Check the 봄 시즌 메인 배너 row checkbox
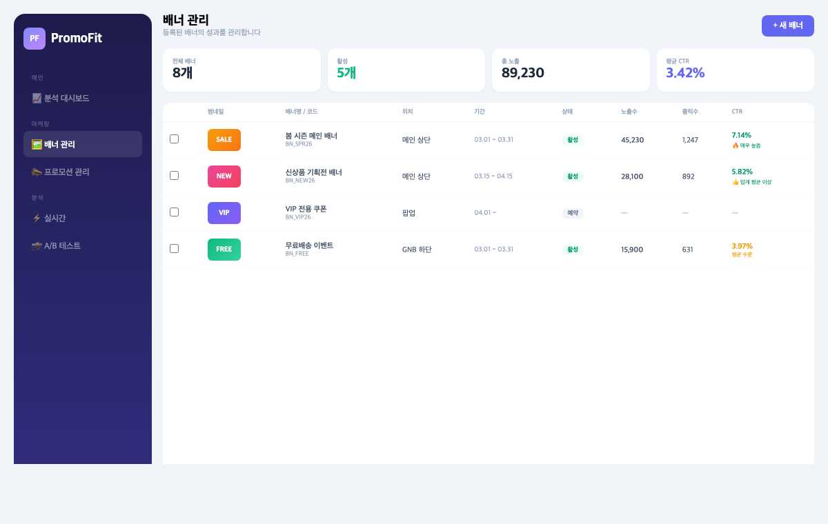Viewport: 828px width, 524px height. click(174, 139)
